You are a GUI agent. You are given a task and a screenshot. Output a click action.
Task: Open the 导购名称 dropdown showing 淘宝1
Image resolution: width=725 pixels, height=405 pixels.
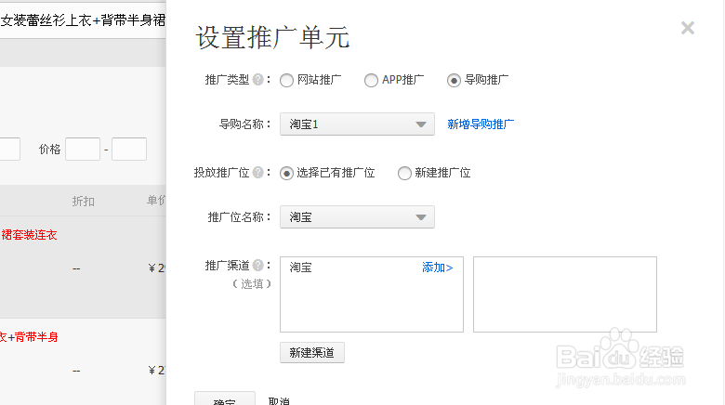(357, 124)
